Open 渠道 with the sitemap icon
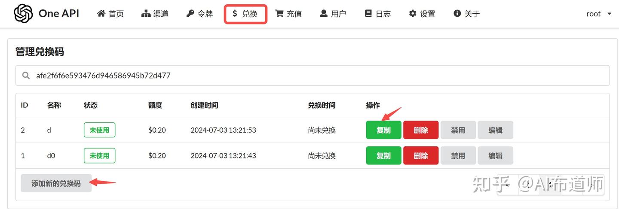619x209 pixels. click(x=146, y=14)
